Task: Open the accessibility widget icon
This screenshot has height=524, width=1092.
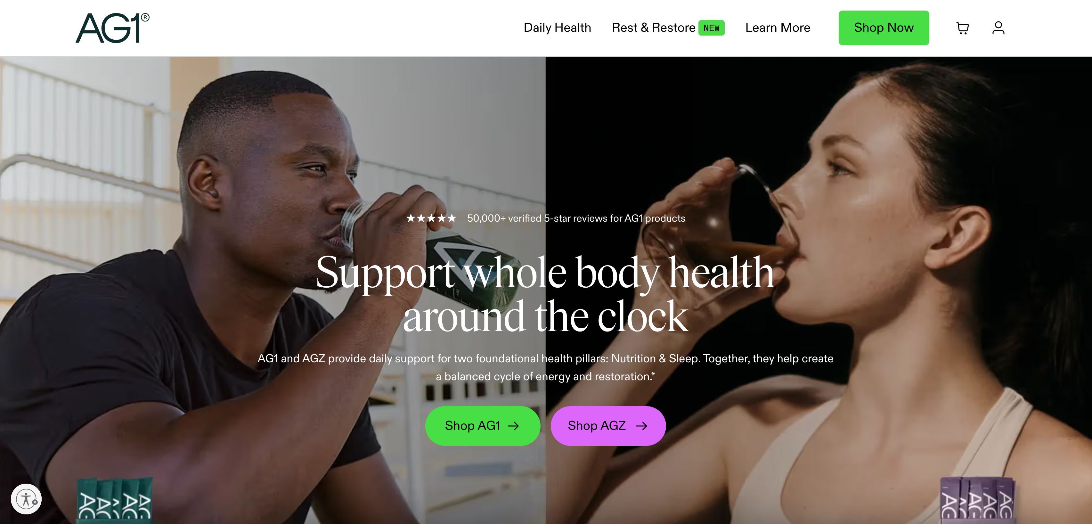Action: point(26,499)
